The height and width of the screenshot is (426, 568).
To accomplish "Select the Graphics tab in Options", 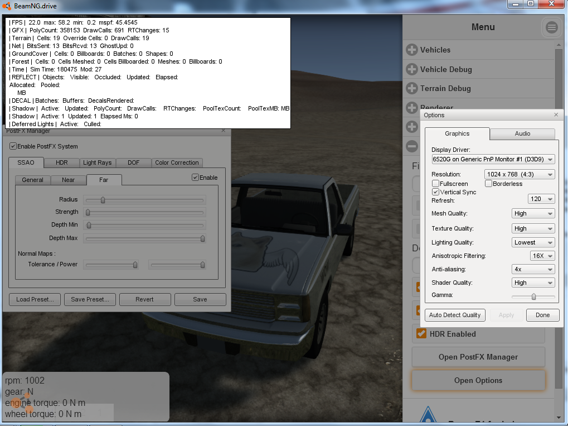I will click(457, 133).
